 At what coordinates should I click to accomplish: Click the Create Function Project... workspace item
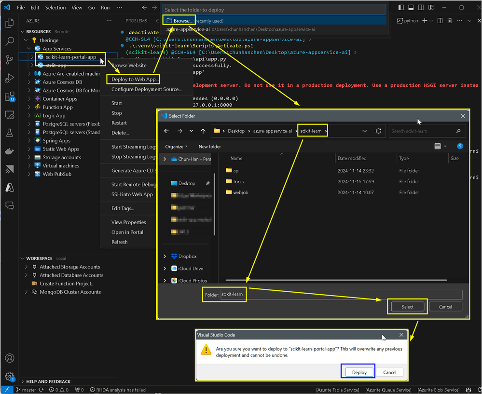(x=67, y=284)
